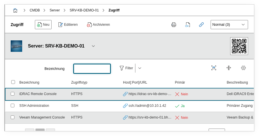Click the Neu button
This screenshot has height=136, width=259.
(43, 25)
